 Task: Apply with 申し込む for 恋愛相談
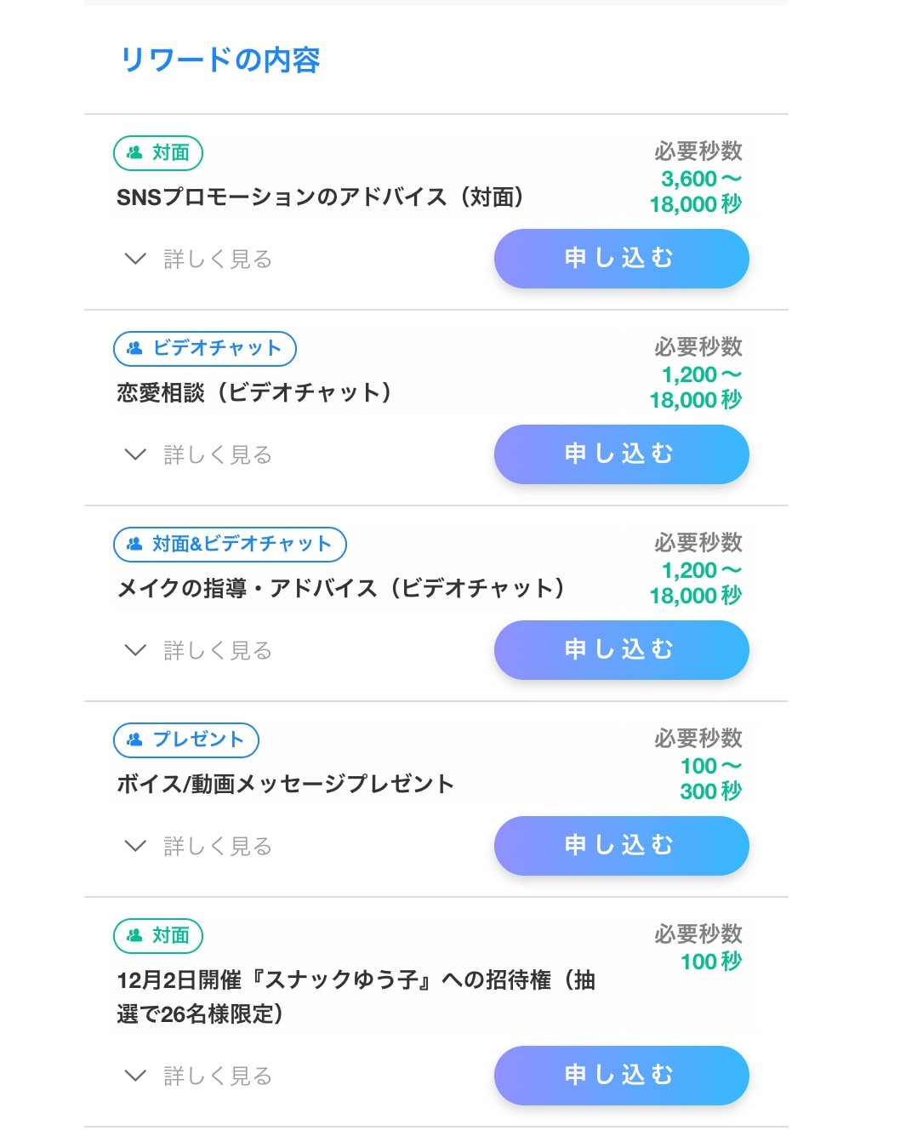point(622,454)
